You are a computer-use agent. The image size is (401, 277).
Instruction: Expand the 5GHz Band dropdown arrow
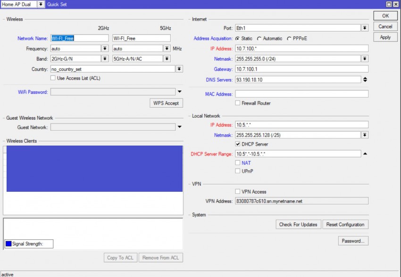pyautogui.click(x=167, y=59)
